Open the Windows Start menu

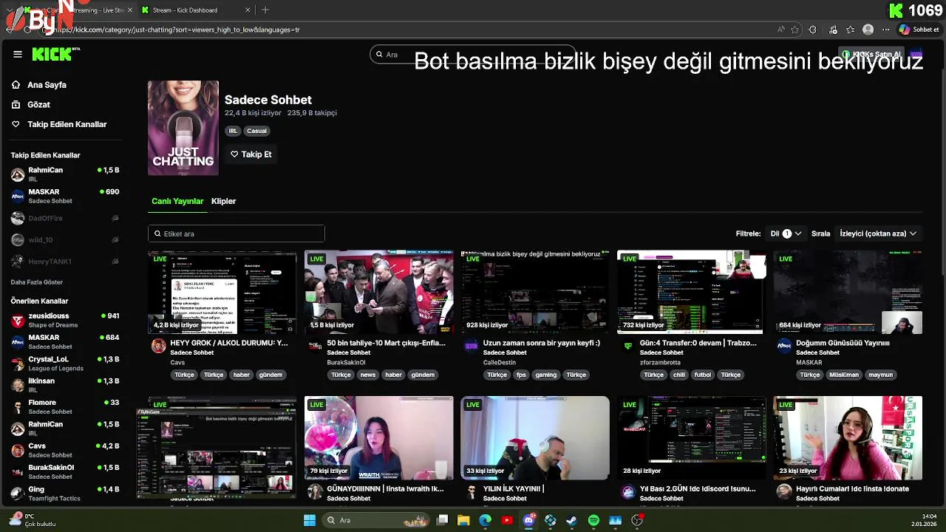tap(310, 520)
